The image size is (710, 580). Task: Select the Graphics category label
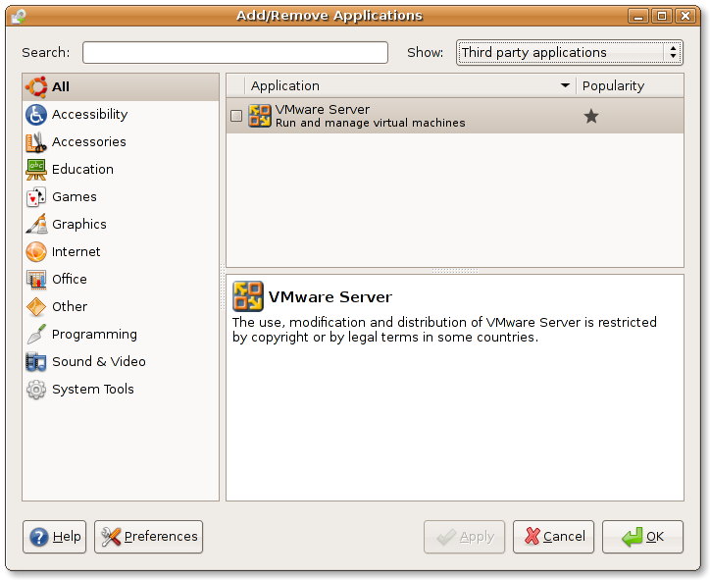[x=79, y=225]
